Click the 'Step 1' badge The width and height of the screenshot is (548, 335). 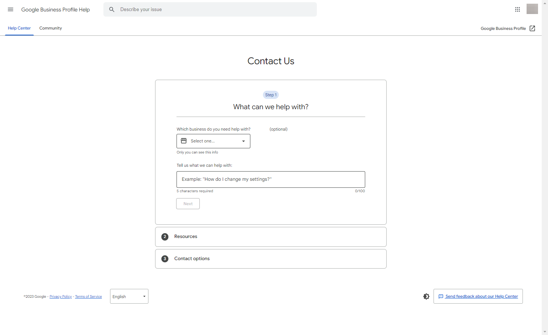click(x=271, y=95)
